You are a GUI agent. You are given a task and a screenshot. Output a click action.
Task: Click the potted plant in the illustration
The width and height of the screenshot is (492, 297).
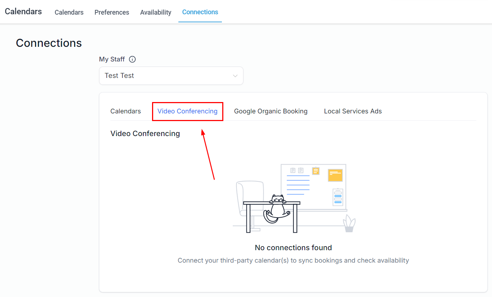349,223
